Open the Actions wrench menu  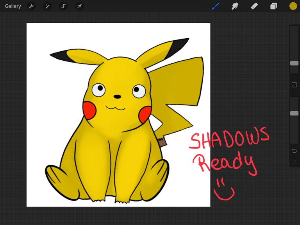[x=31, y=6]
